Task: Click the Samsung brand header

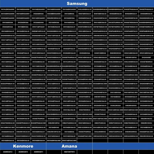Action: click(77, 3)
